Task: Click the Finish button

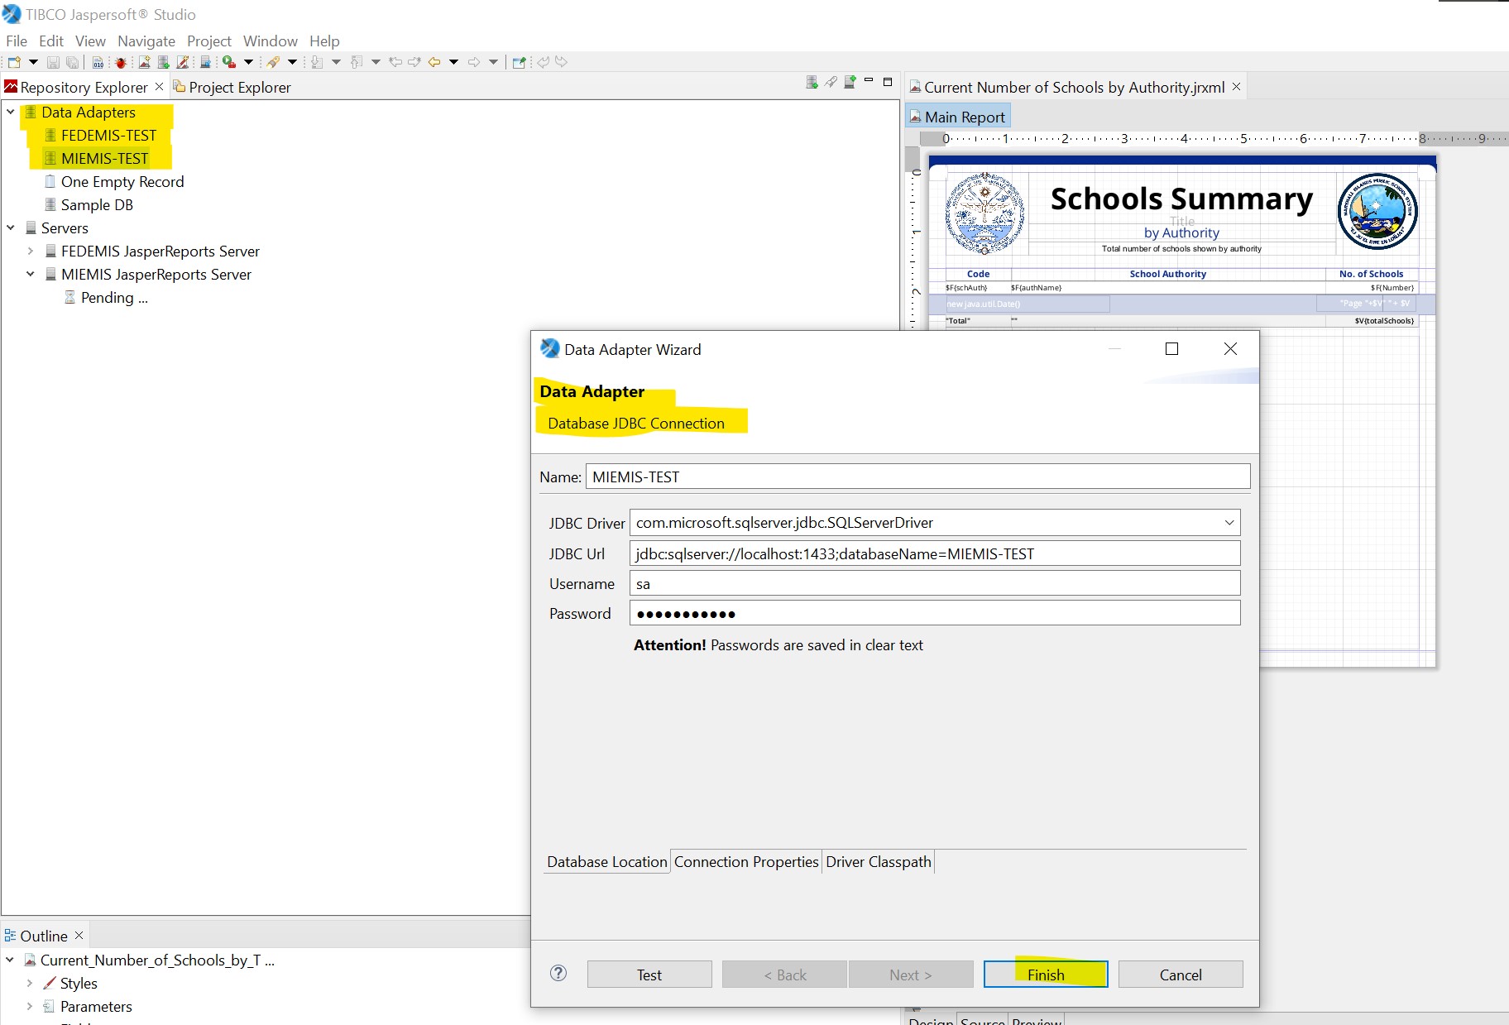Action: coord(1045,975)
